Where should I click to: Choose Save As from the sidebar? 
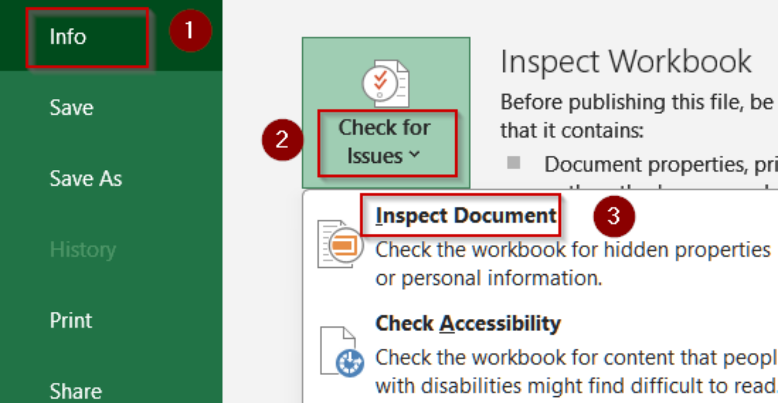[86, 178]
